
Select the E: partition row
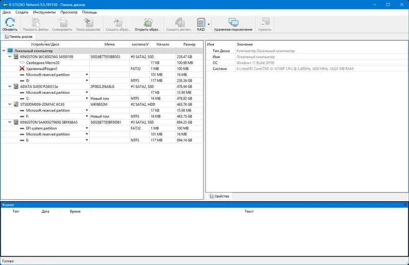tap(102, 140)
